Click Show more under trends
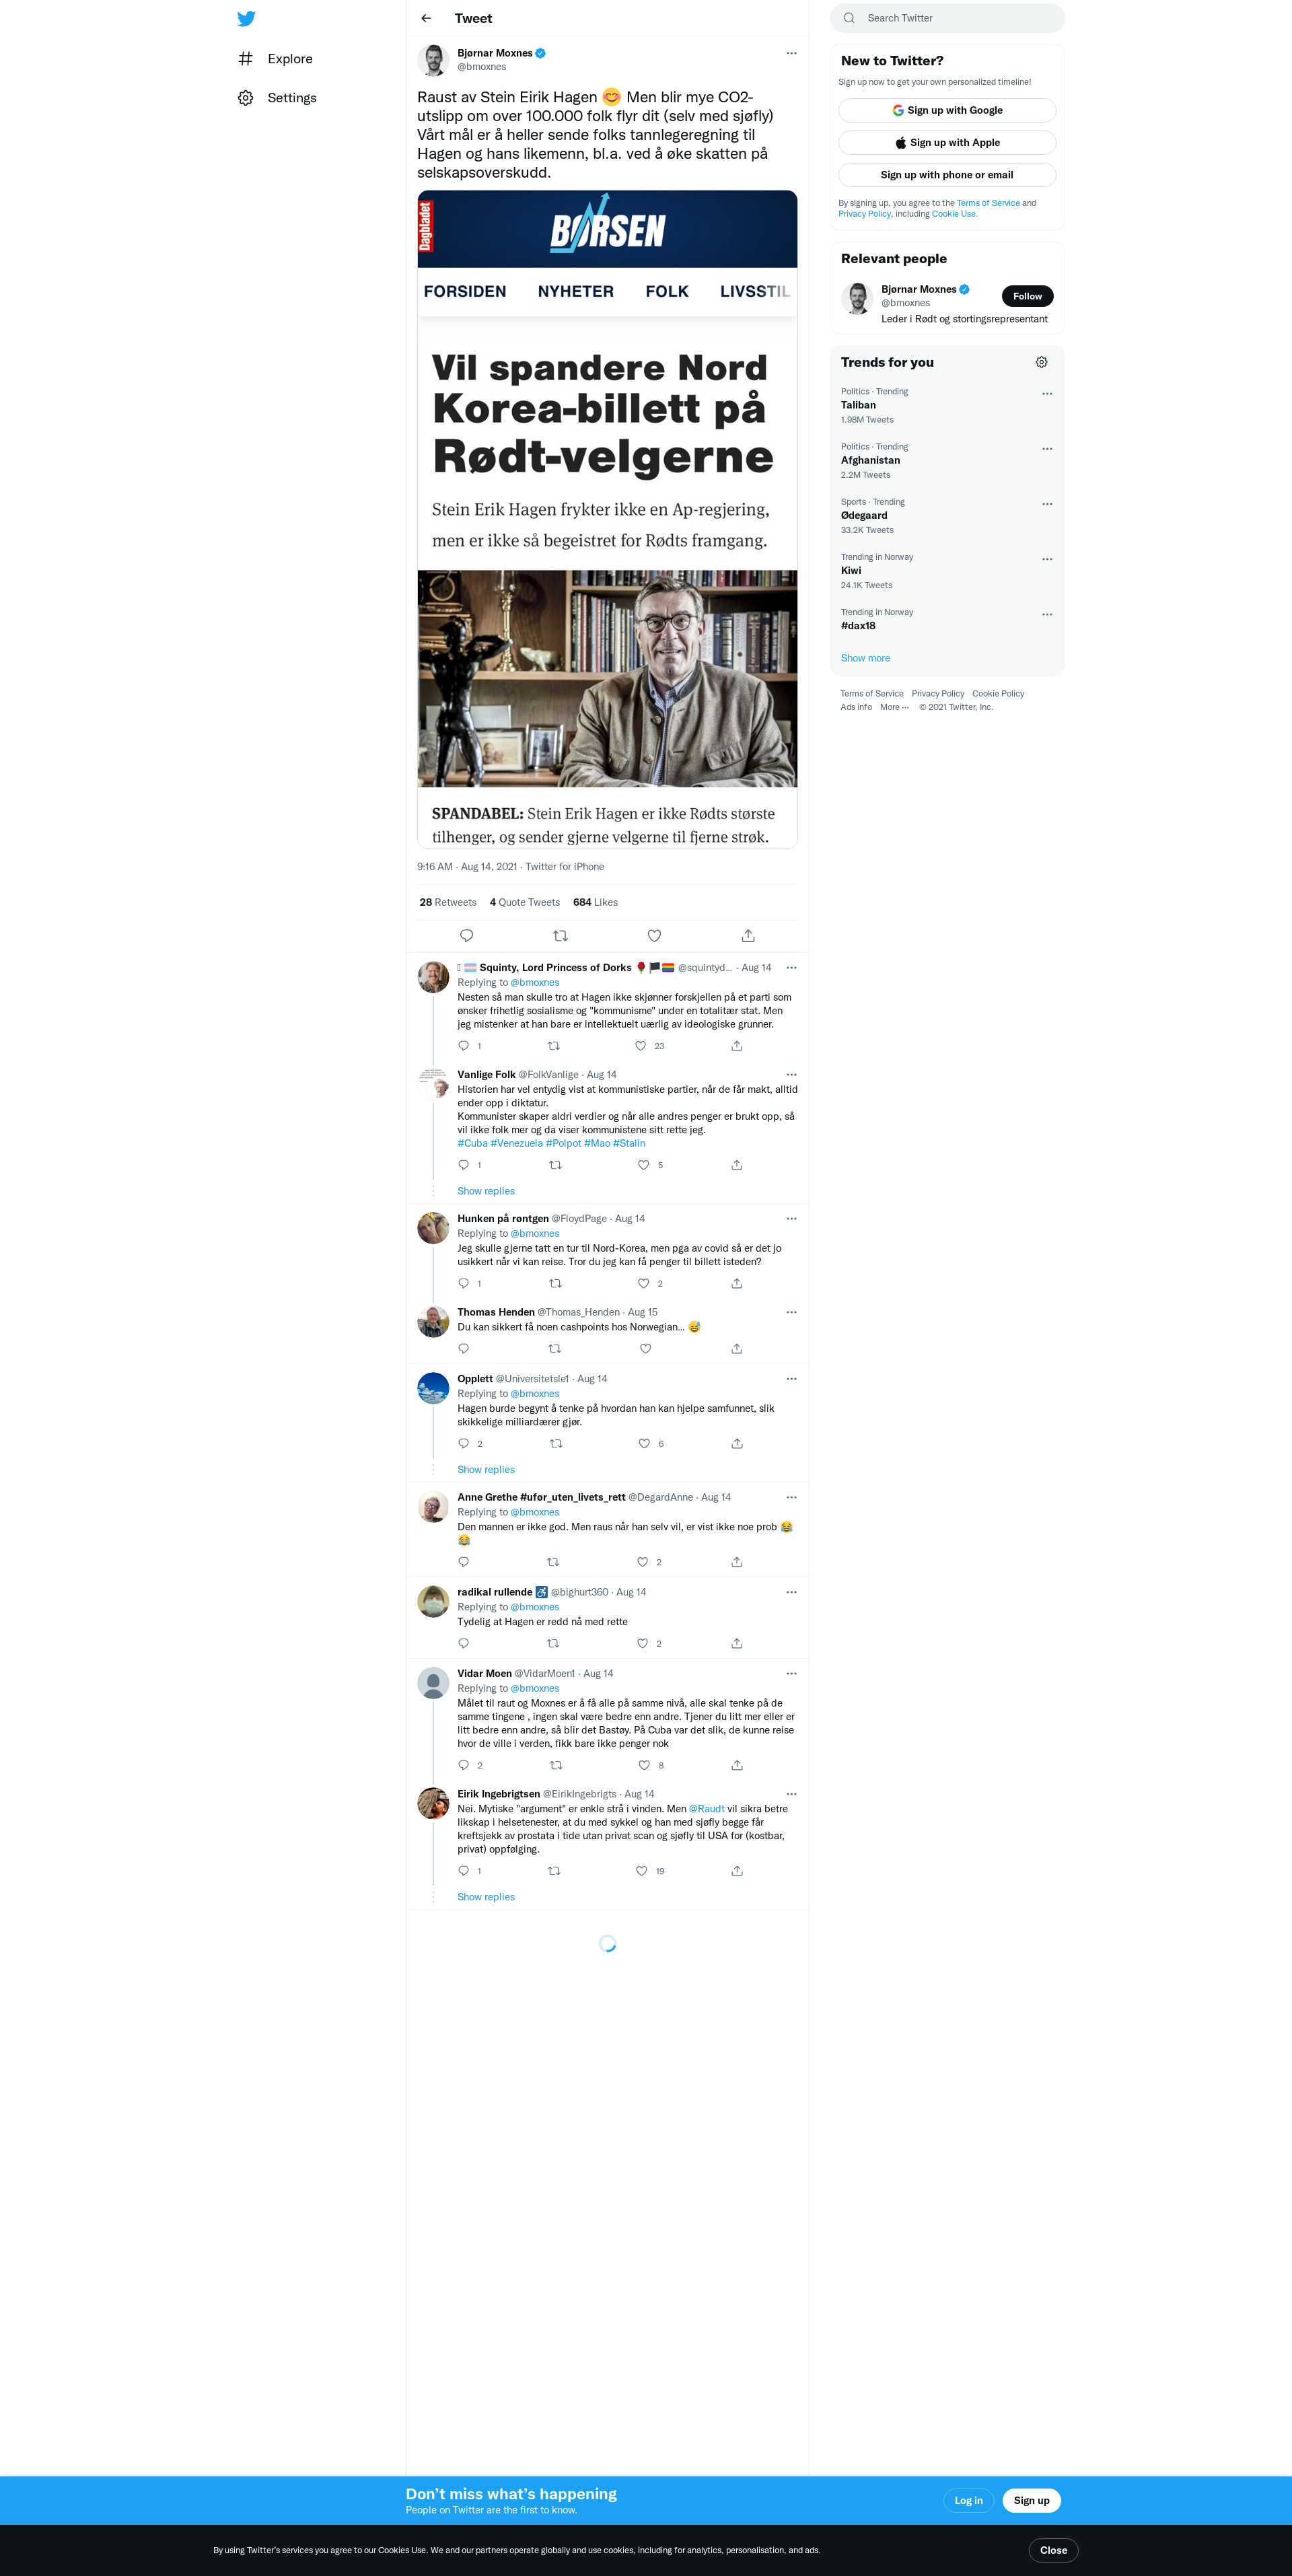Viewport: 1292px width, 2576px height. click(865, 658)
